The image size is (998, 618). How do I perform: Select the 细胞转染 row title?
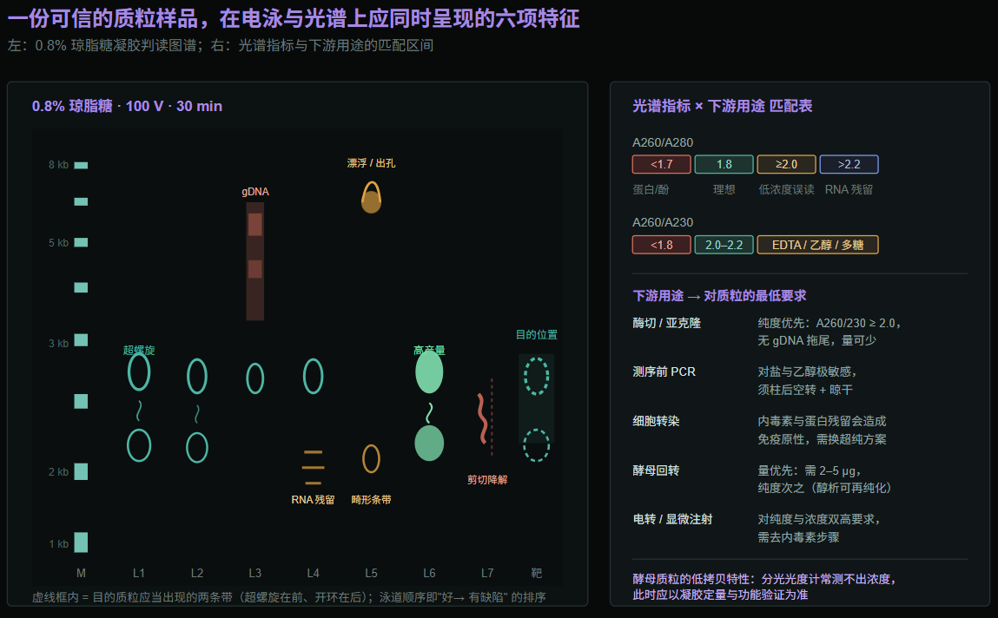(x=656, y=421)
